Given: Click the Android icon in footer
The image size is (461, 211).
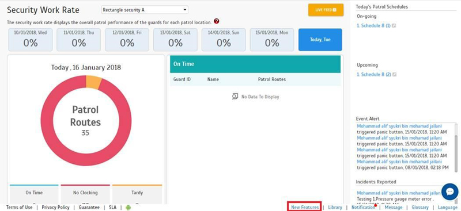Looking at the screenshot, I should pyautogui.click(x=128, y=208).
